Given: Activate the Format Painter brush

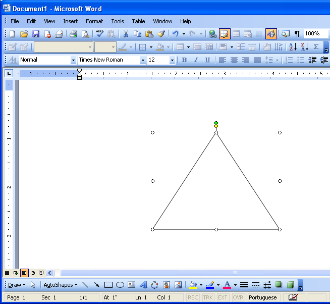Looking at the screenshot, I should click(x=161, y=34).
